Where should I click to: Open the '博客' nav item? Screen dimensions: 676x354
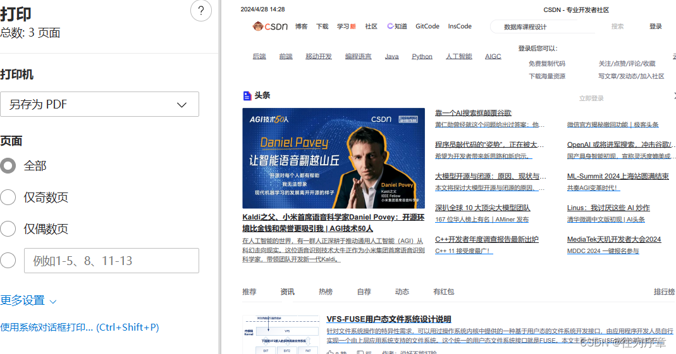pos(302,27)
